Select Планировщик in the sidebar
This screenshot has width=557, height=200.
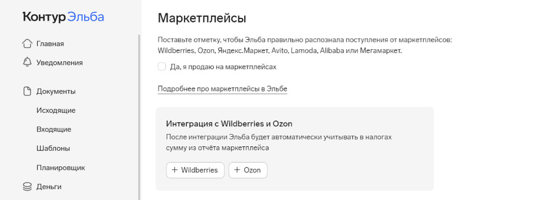click(x=61, y=168)
